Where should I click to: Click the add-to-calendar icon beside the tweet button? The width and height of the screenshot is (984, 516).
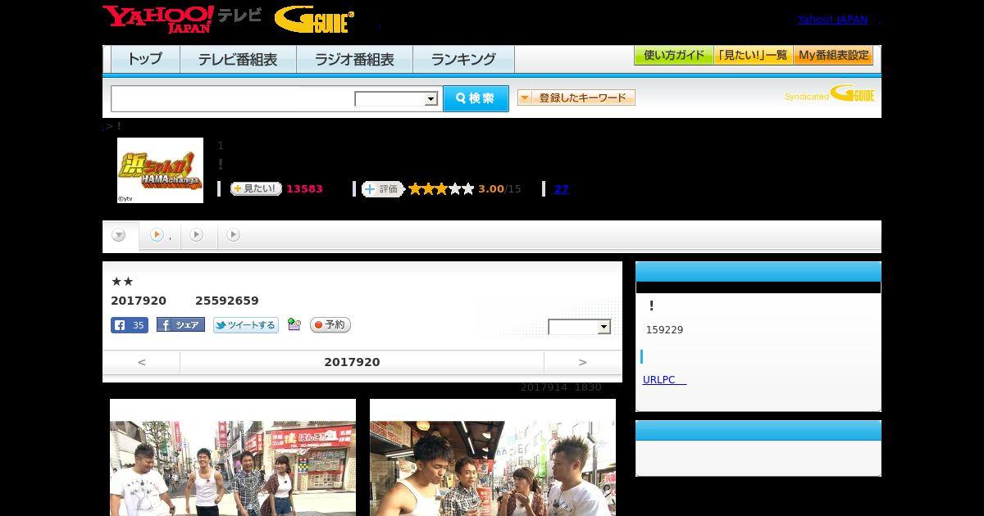294,325
